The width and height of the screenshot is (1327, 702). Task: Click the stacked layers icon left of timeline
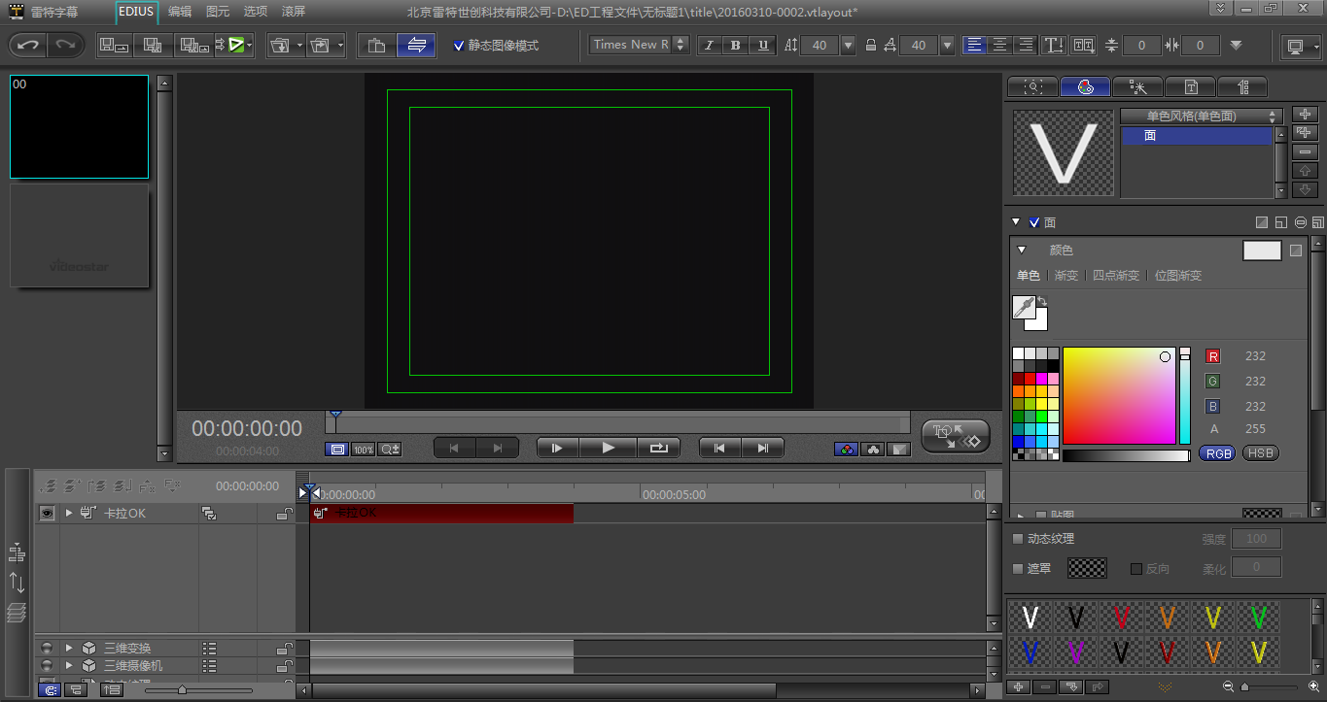click(x=17, y=612)
